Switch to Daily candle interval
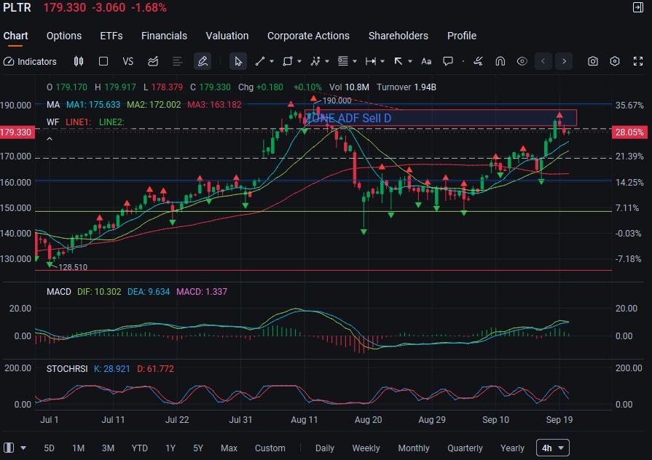The height and width of the screenshot is (460, 652). [x=325, y=448]
